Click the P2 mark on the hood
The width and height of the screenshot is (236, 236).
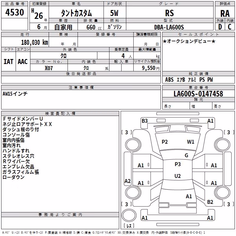[x=165, y=142]
